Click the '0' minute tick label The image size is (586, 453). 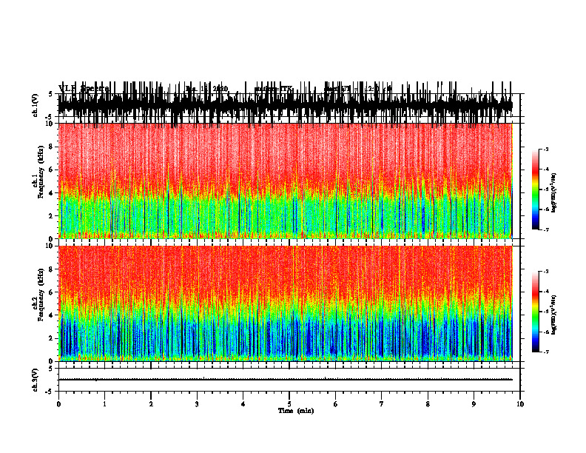point(58,404)
